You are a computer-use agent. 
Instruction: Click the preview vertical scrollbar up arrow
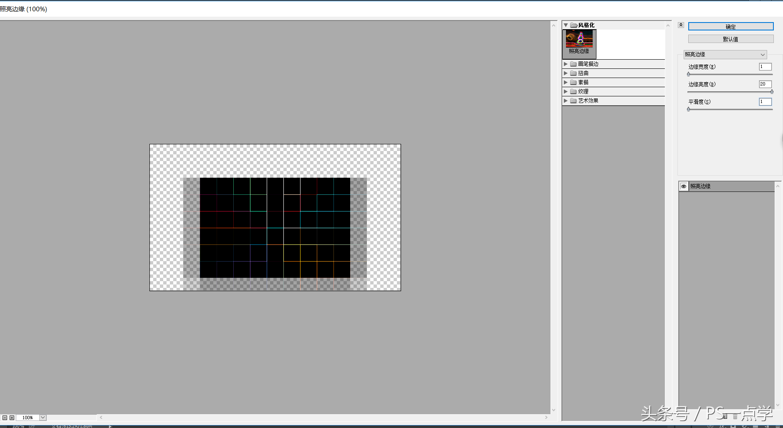[554, 25]
